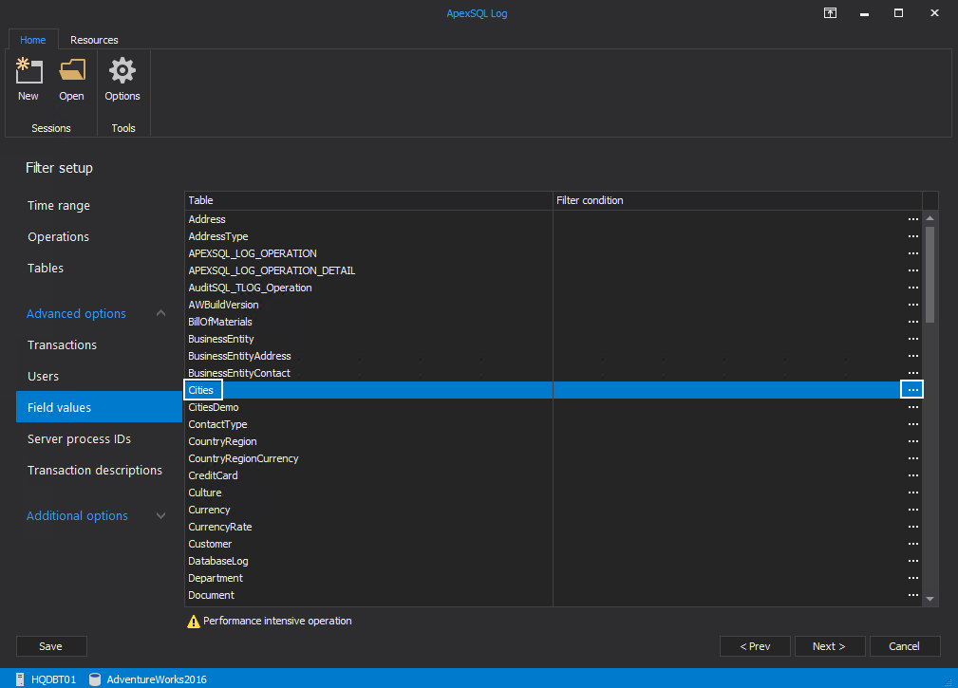
Task: Click the Save button
Action: pyautogui.click(x=51, y=646)
